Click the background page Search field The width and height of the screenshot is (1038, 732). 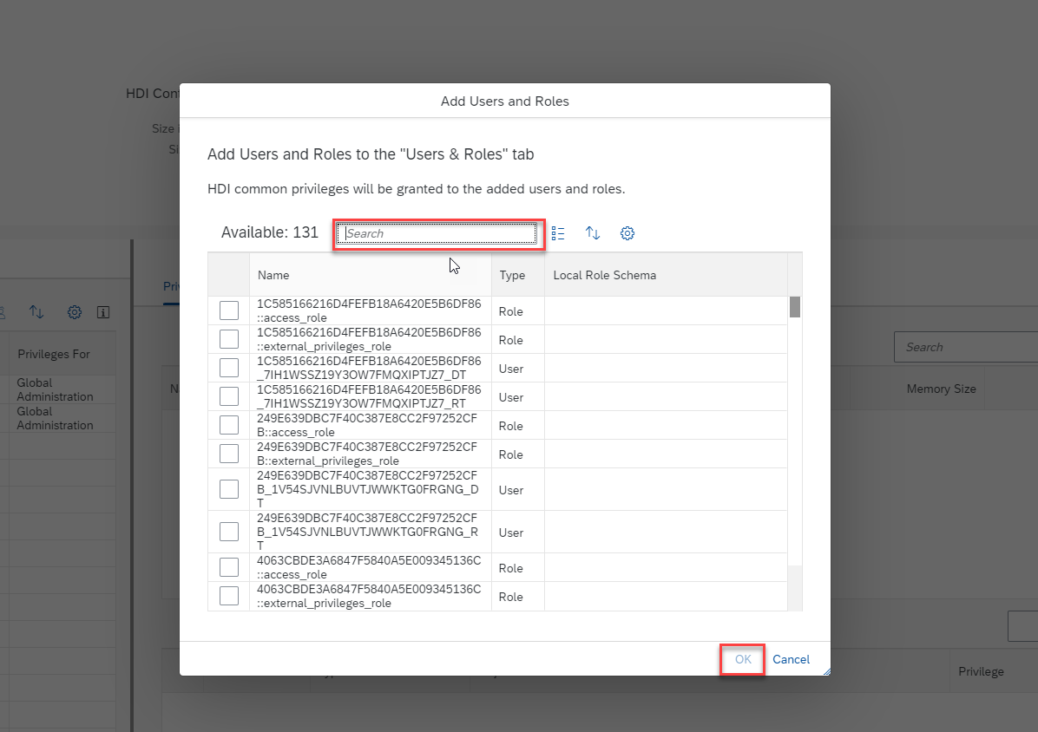coord(966,347)
